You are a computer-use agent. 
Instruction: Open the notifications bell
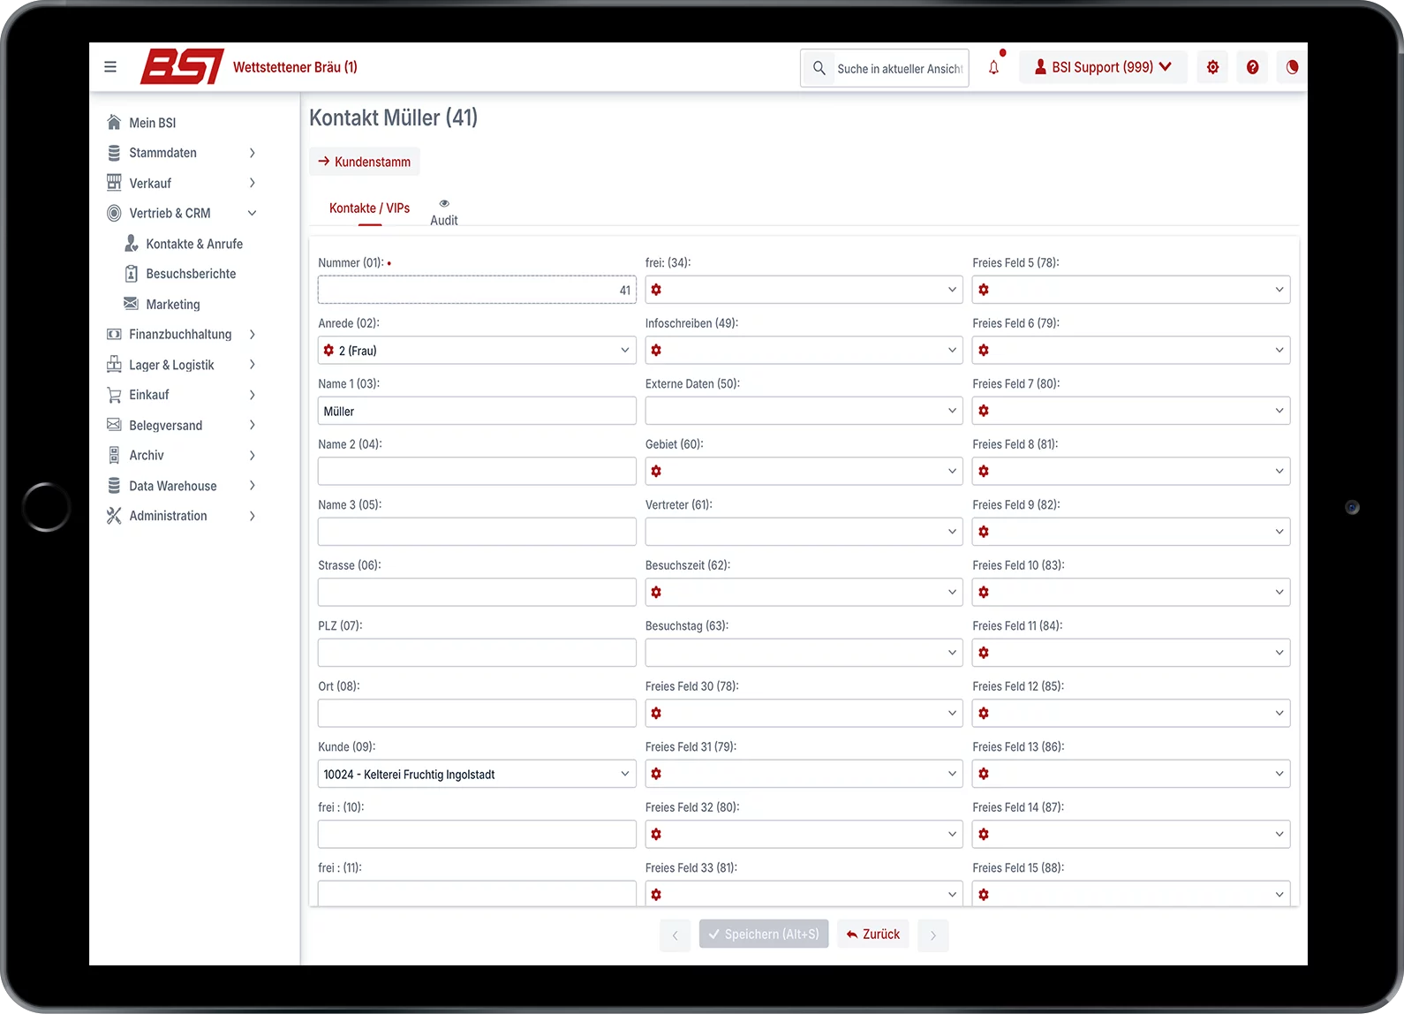pos(993,67)
